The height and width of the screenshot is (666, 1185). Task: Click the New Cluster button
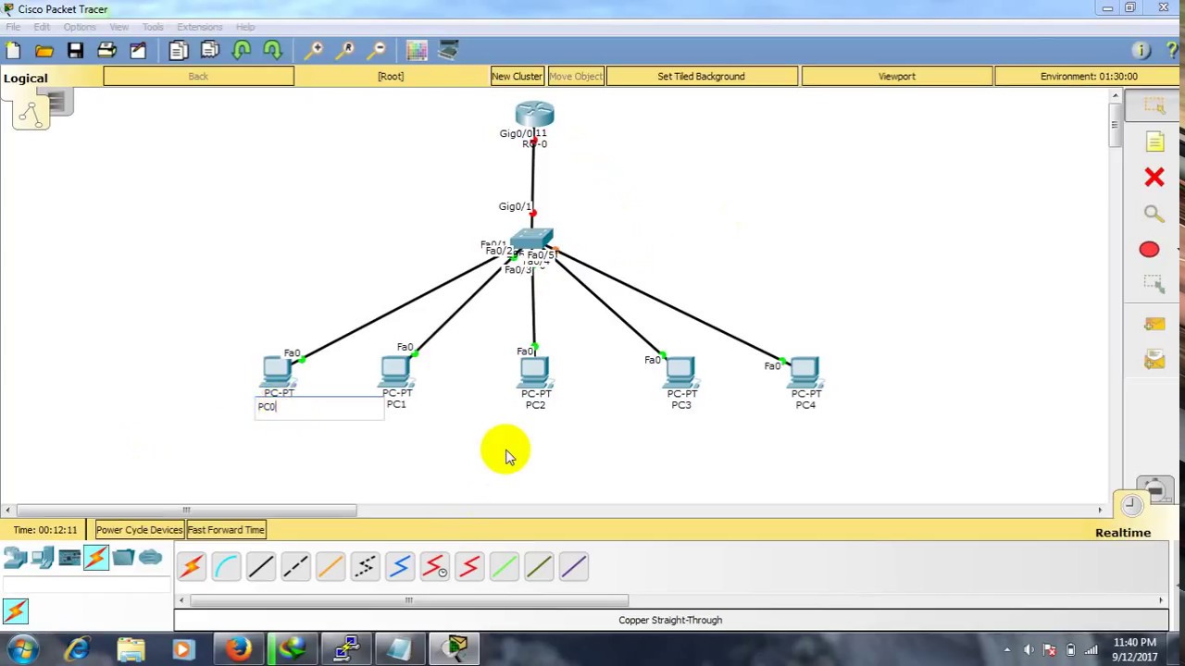pyautogui.click(x=517, y=76)
